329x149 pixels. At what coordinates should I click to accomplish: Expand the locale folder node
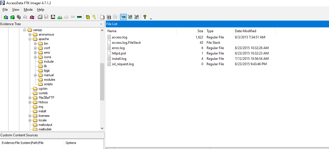(x=30, y=120)
